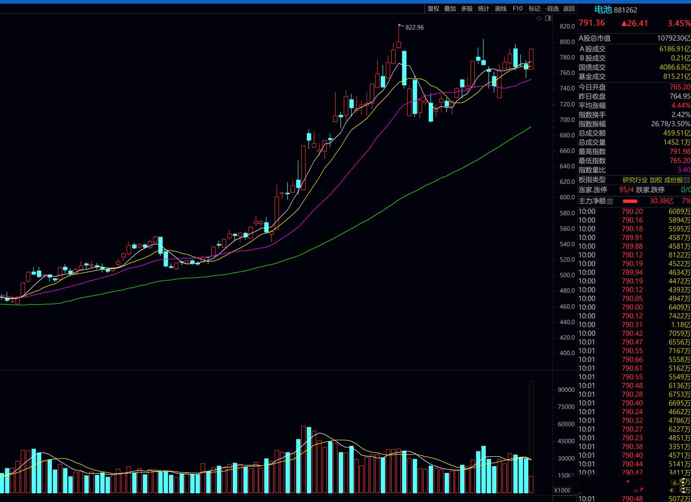Open the 叠加 overlay option

(x=450, y=9)
